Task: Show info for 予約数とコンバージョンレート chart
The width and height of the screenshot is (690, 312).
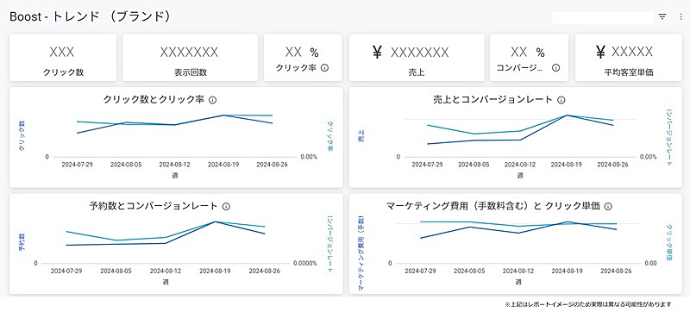Action: [x=226, y=207]
